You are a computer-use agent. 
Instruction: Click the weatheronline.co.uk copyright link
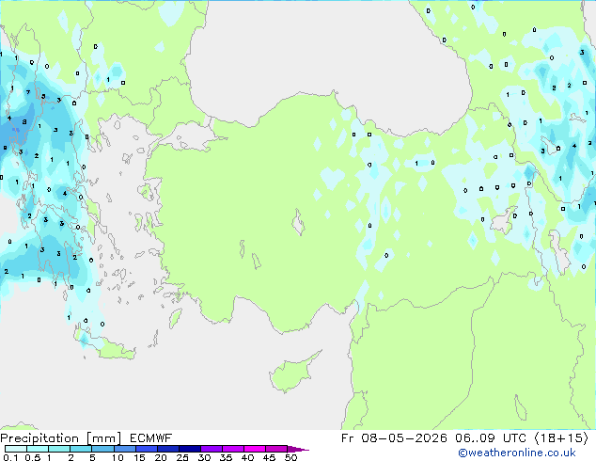coord(517,453)
